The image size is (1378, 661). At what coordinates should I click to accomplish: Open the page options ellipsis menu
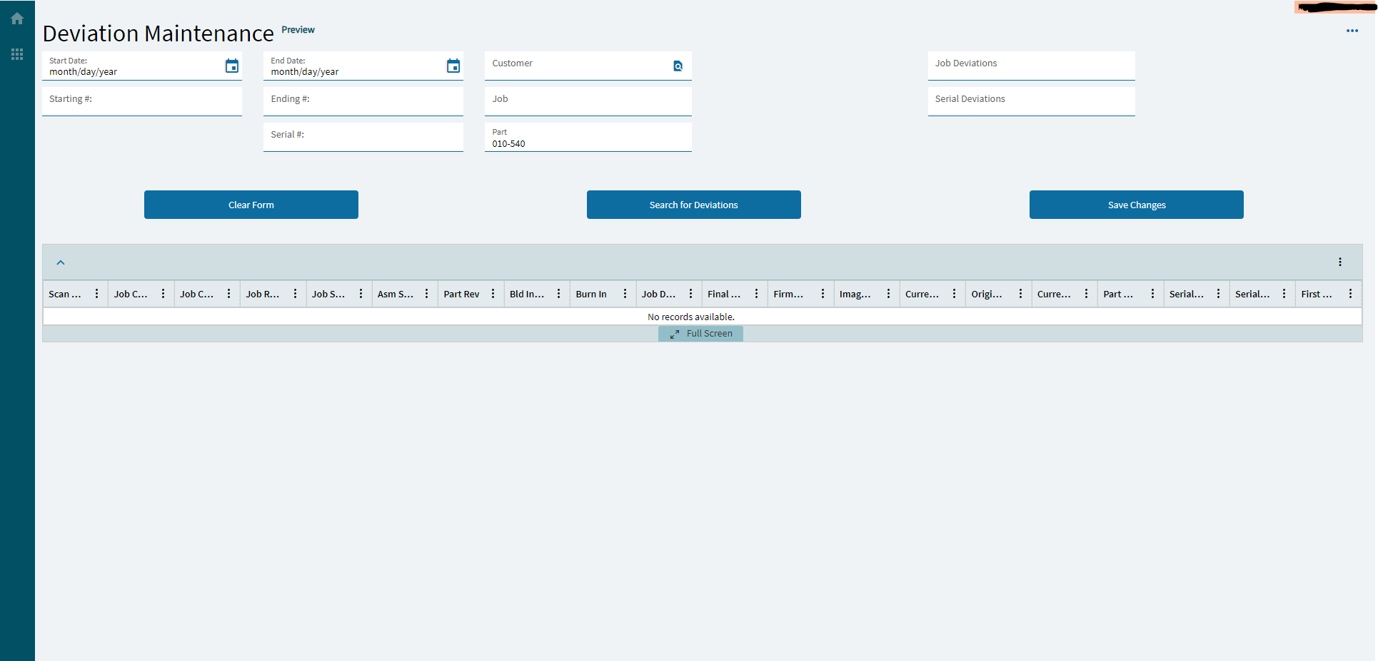[1352, 31]
